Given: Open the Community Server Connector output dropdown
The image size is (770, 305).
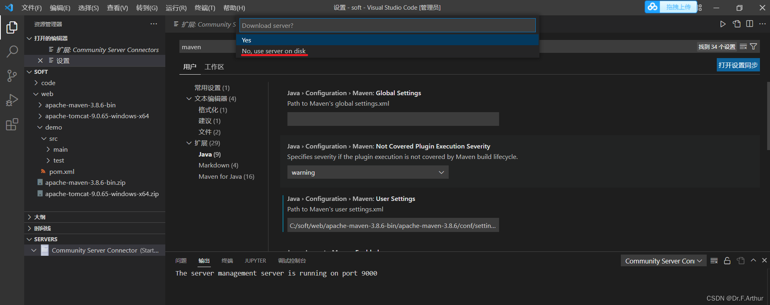Looking at the screenshot, I should [x=663, y=261].
